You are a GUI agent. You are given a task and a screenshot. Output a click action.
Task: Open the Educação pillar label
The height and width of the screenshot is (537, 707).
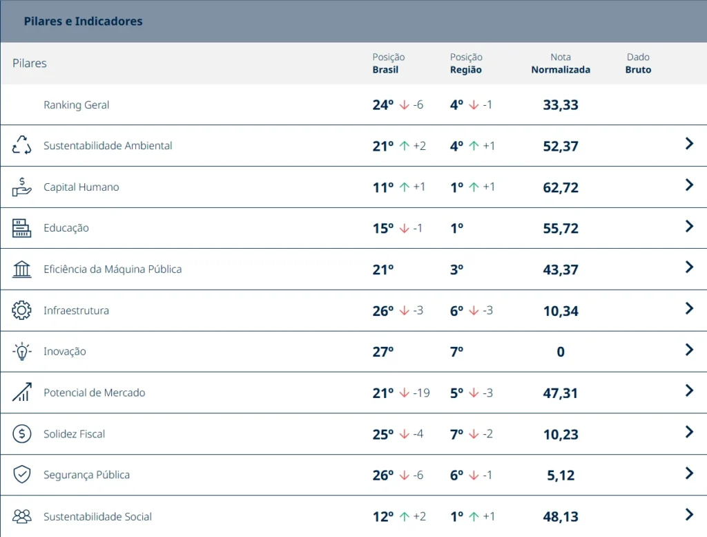[66, 228]
